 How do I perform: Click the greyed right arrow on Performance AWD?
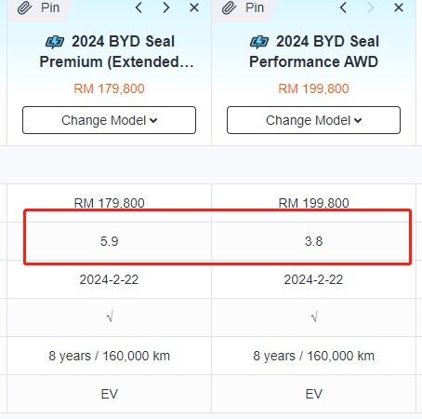[x=371, y=7]
